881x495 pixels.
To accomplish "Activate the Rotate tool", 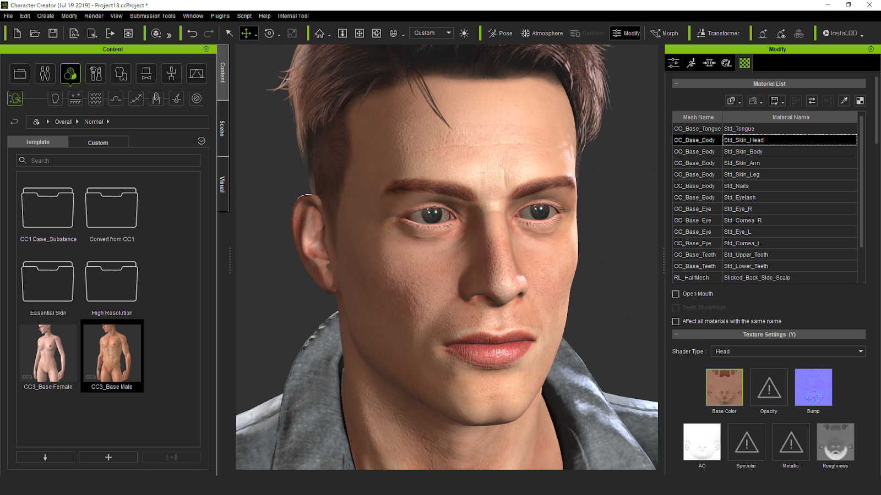I will point(269,34).
